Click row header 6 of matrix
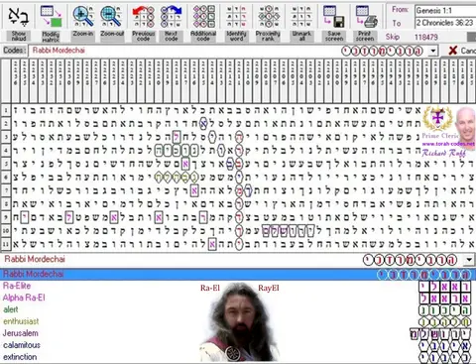 [6, 177]
